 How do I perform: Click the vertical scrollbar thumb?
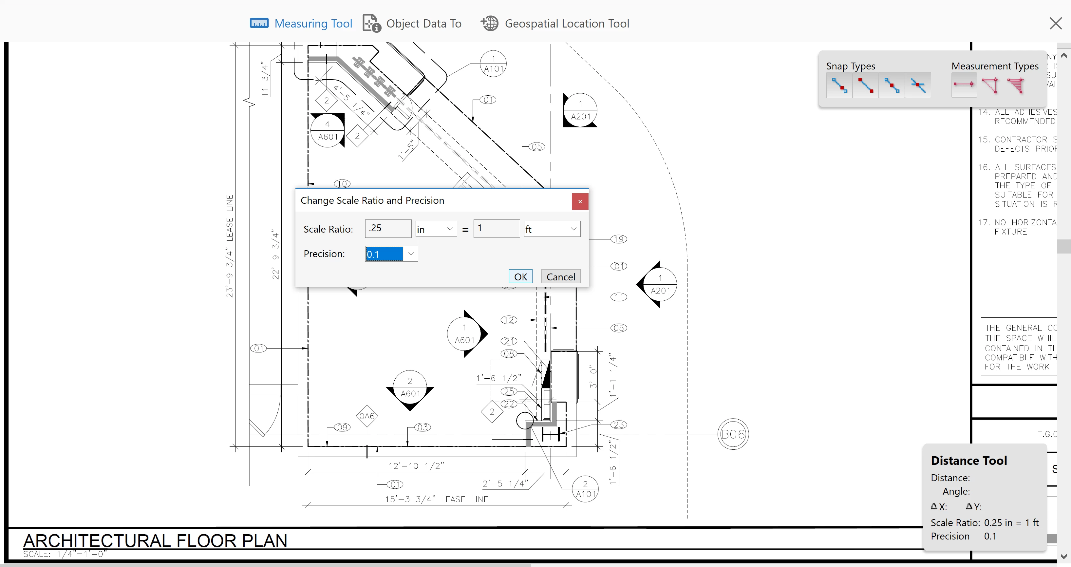[1063, 246]
